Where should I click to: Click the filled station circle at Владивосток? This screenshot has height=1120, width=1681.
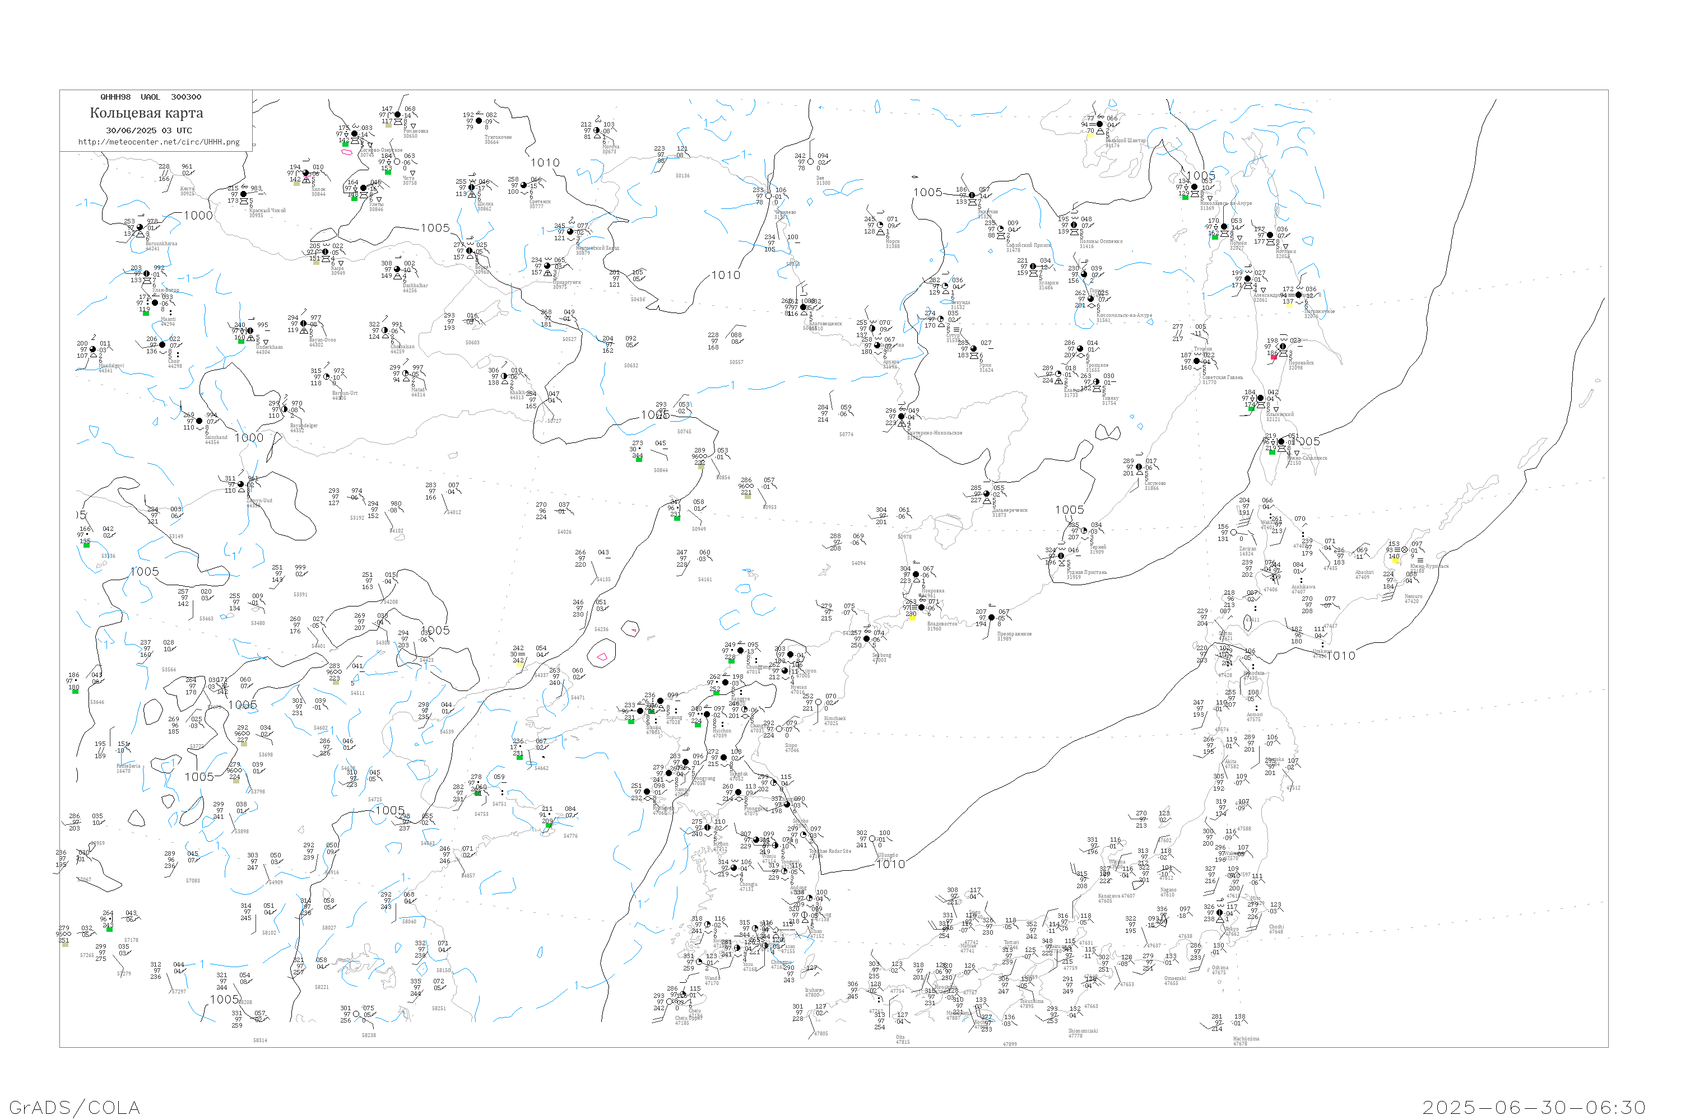click(921, 608)
